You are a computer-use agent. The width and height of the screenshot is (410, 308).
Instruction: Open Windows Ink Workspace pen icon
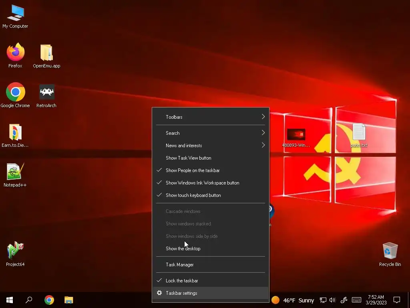344,300
